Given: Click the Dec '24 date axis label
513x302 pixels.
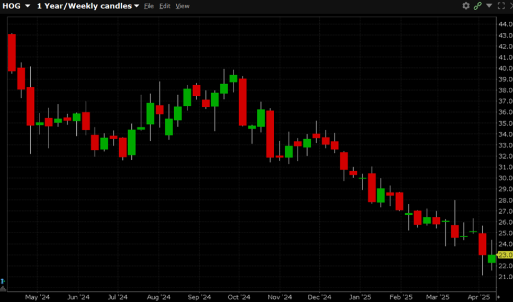Looking at the screenshot, I should pos(320,297).
